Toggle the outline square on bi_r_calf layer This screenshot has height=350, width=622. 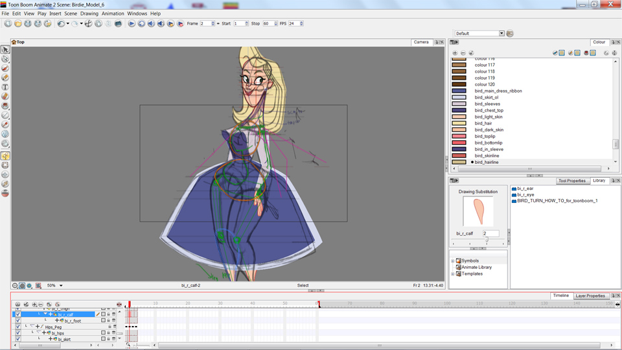[x=103, y=314]
